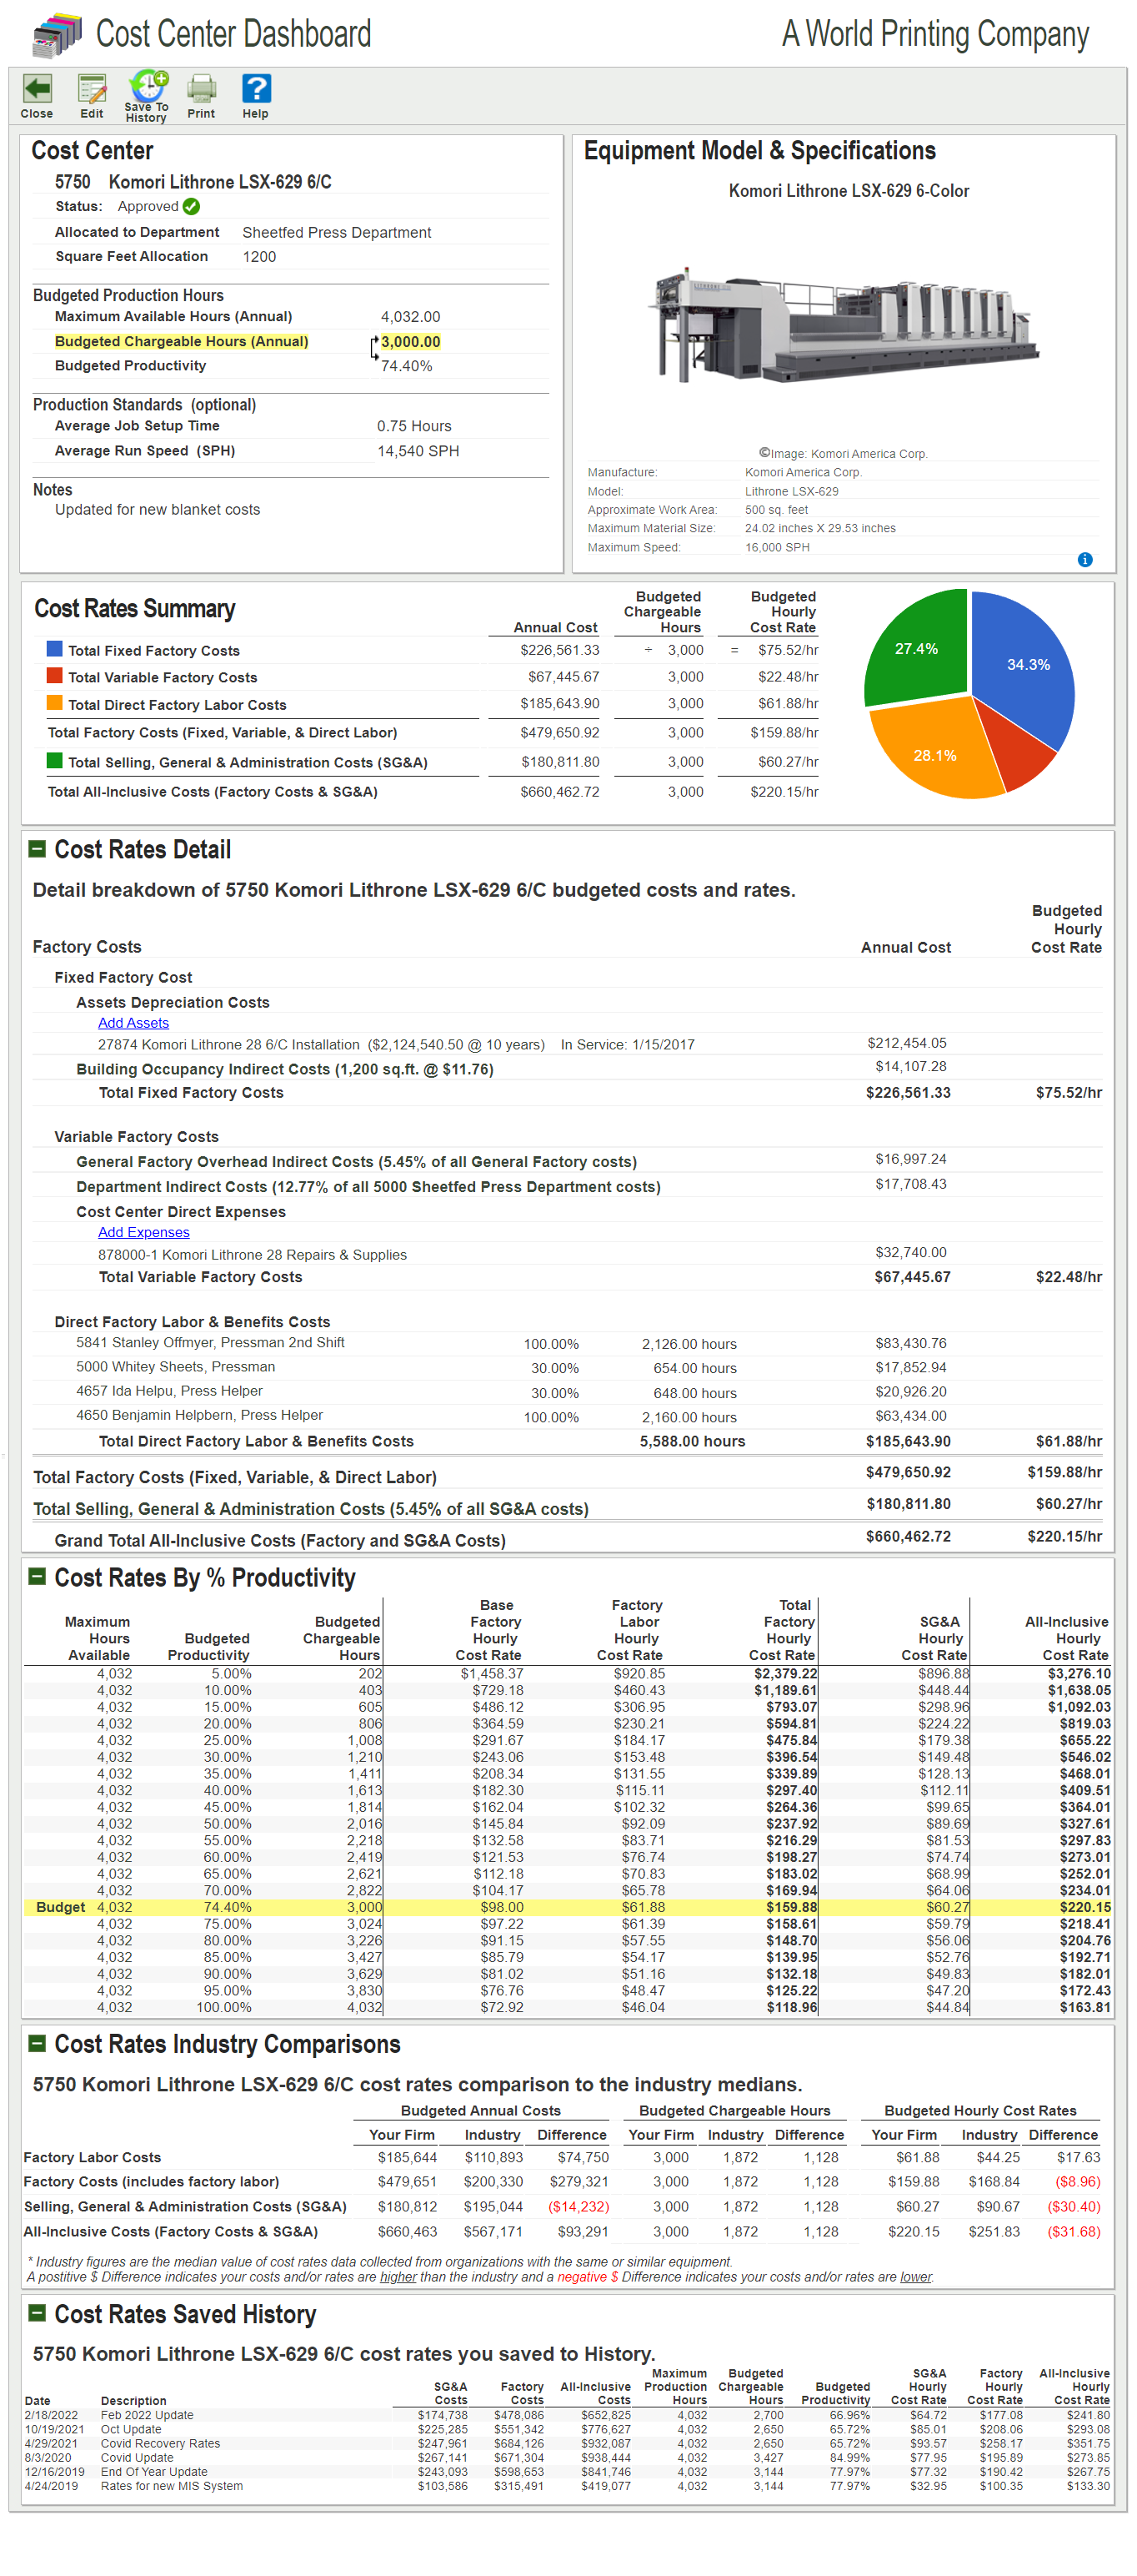Collapse the Cost Rates By % Productivity section
The height and width of the screenshot is (2576, 1137).
click(37, 1577)
